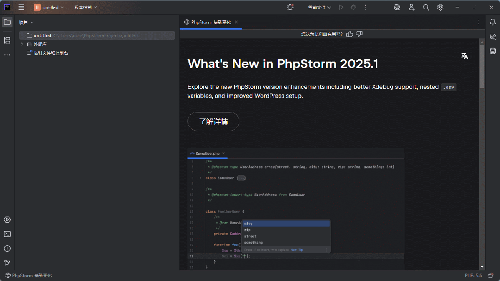Image resolution: width=500 pixels, height=281 pixels.
Task: Click the vertical scrollbar thumb
Action: (482, 66)
